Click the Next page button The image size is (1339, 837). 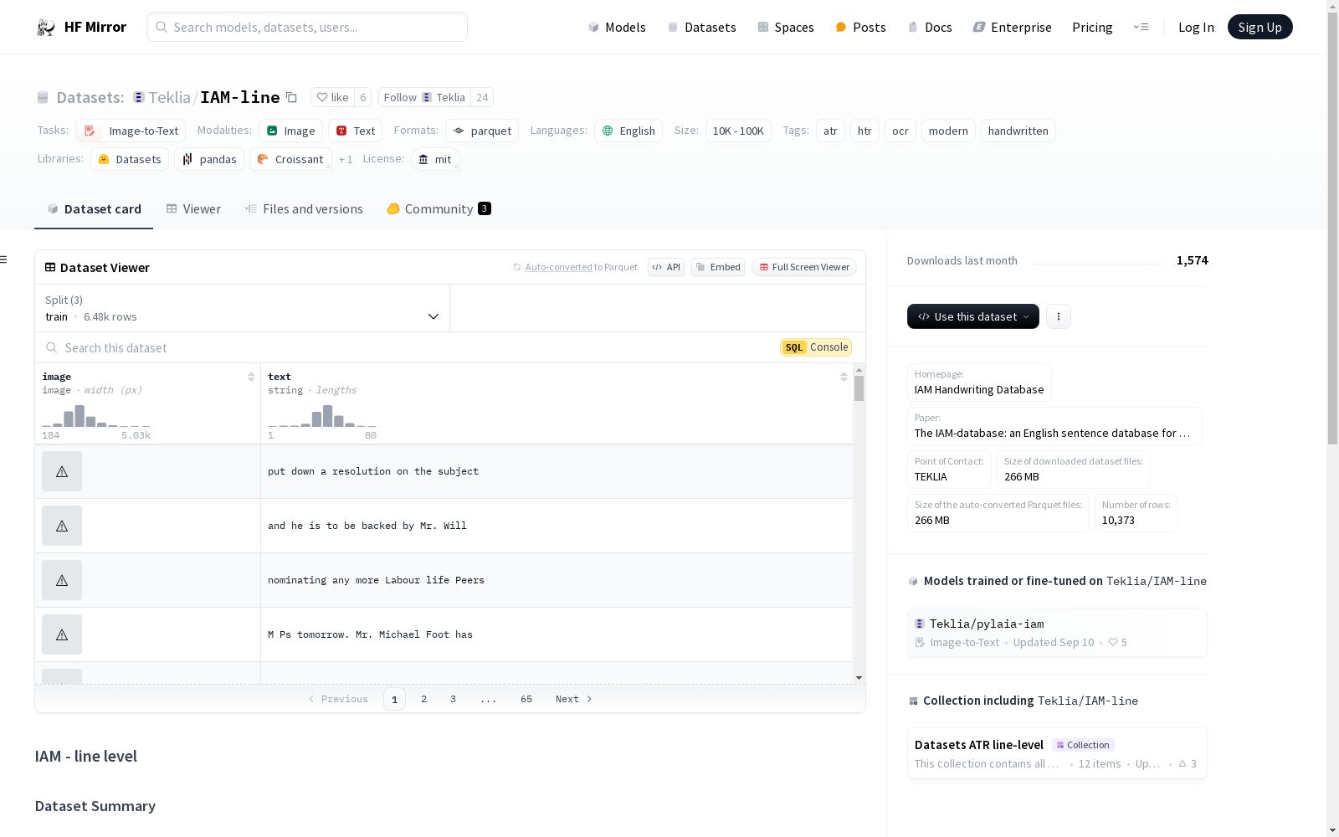pyautogui.click(x=574, y=699)
